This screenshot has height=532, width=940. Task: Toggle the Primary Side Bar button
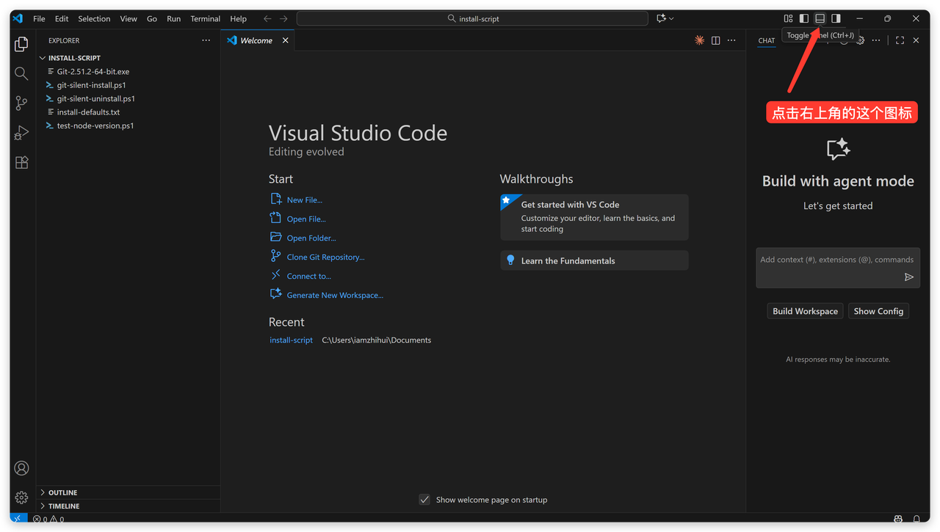pyautogui.click(x=804, y=18)
